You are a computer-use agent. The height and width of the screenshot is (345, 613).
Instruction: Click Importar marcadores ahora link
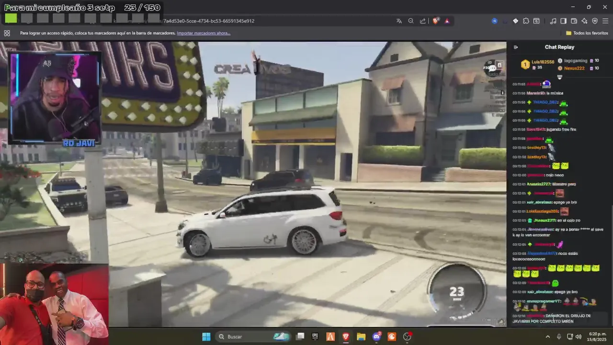click(x=204, y=33)
